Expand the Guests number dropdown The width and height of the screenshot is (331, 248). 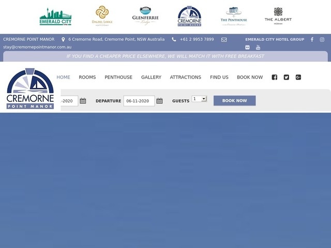[199, 99]
